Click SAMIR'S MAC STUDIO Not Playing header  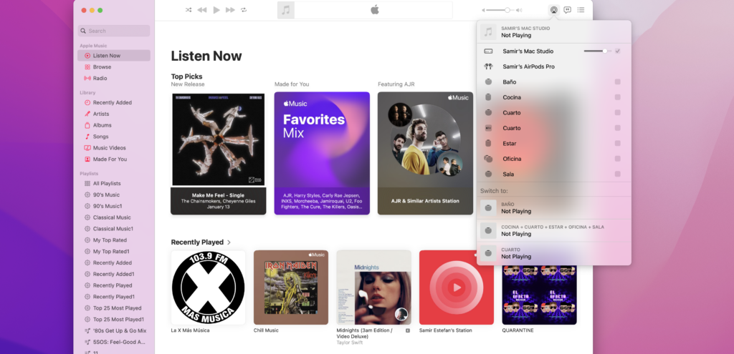[x=554, y=31]
